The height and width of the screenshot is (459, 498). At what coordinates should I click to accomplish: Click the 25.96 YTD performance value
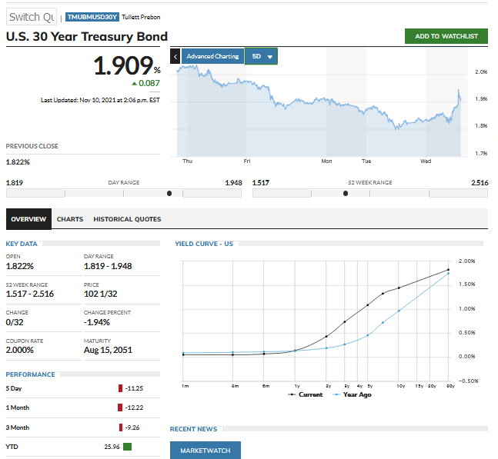(112, 447)
